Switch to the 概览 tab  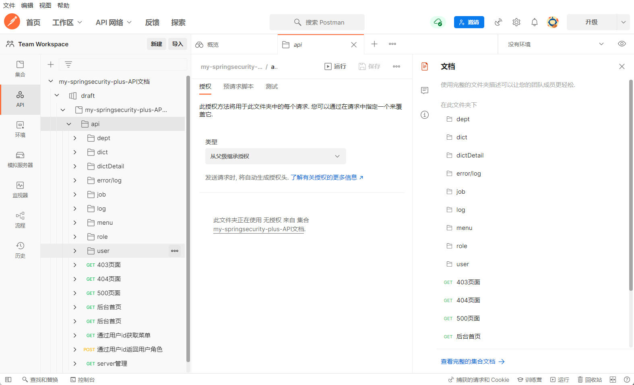(x=234, y=44)
